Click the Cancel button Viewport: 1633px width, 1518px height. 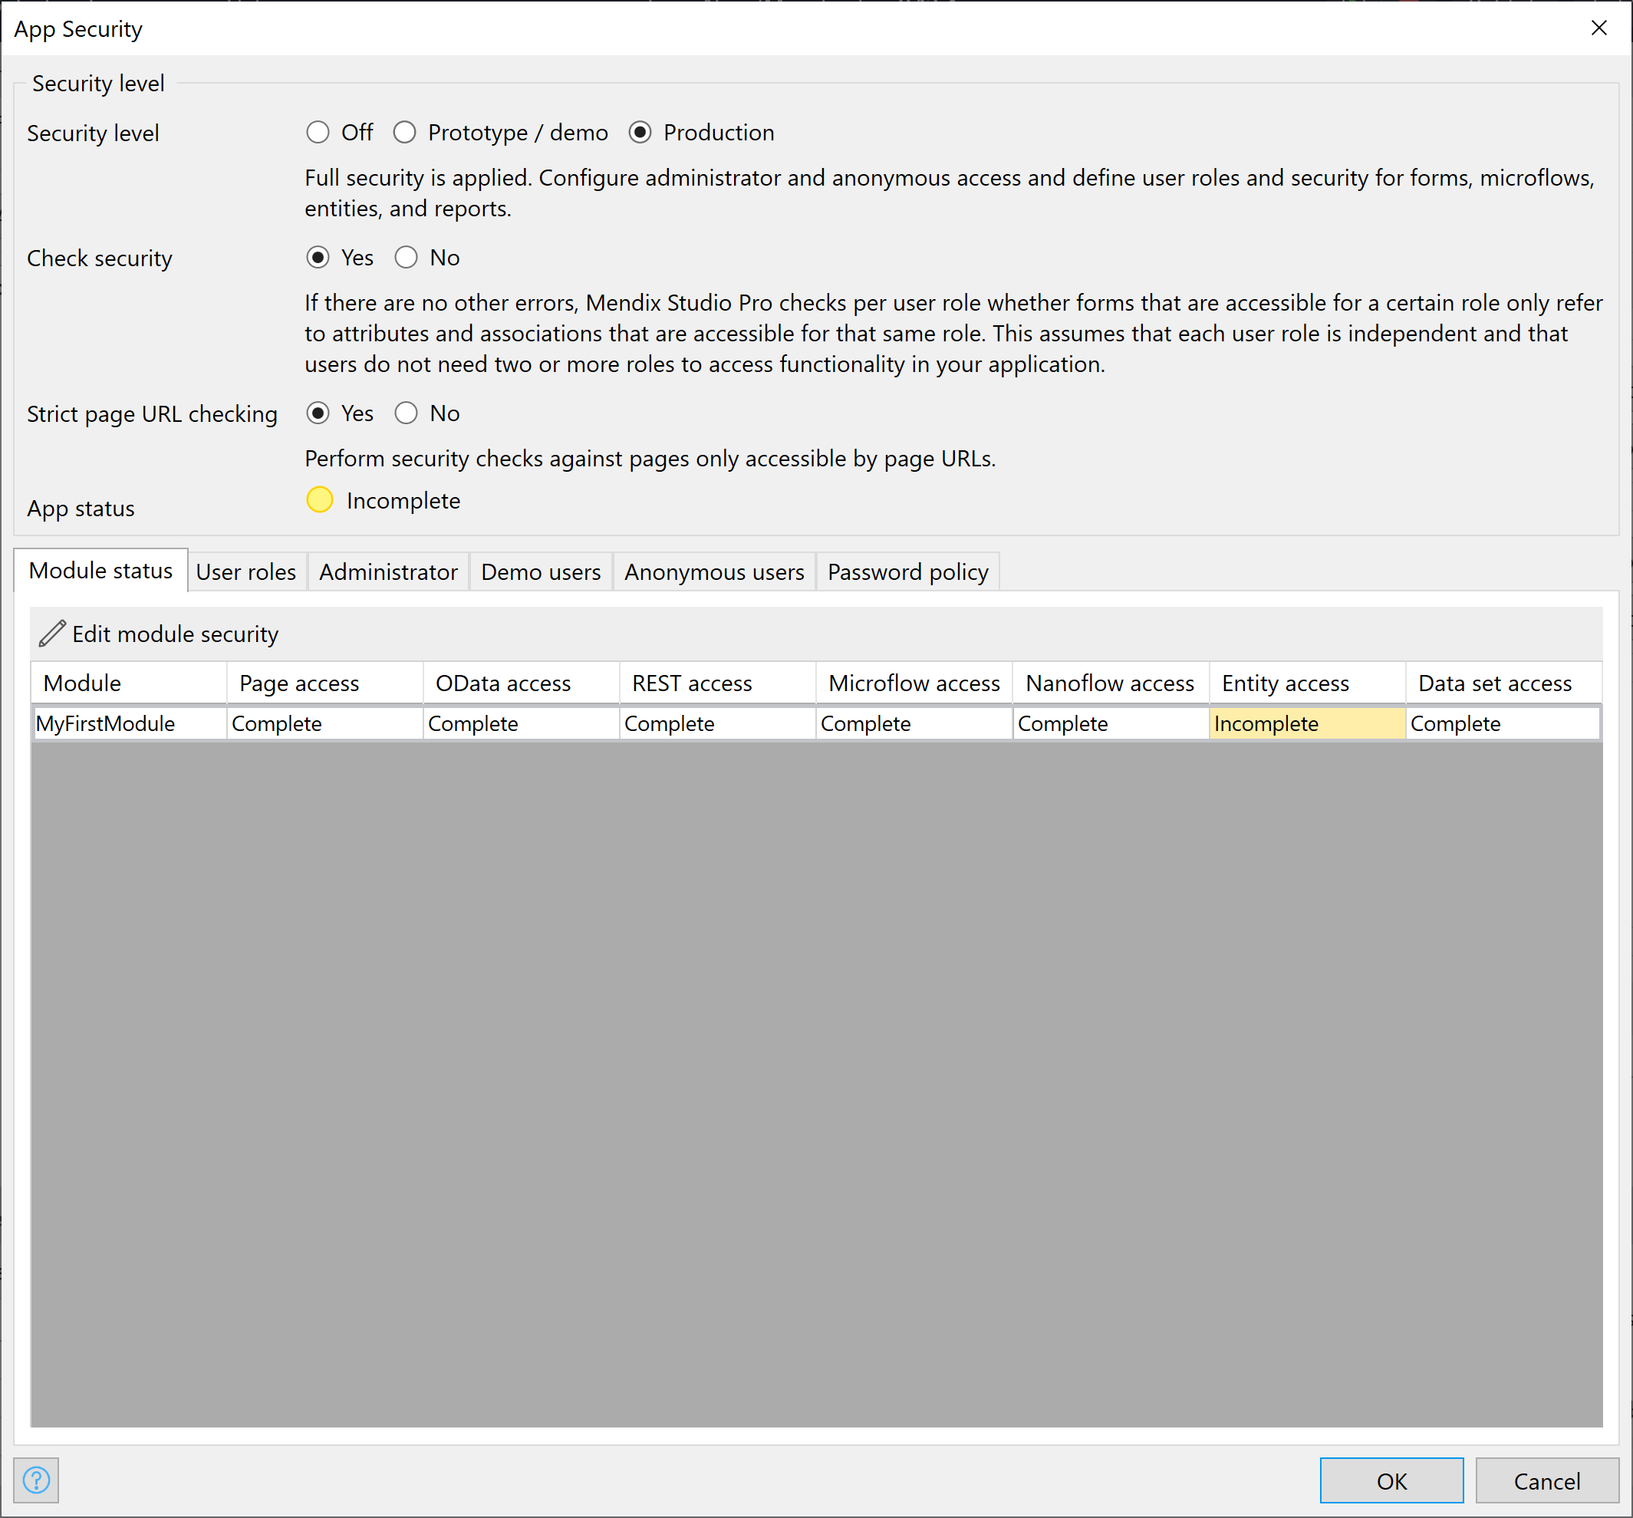pos(1547,1481)
